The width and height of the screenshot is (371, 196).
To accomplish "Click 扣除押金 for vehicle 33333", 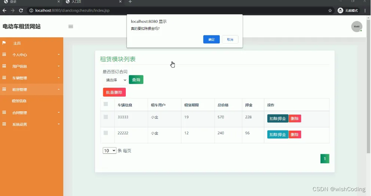I will coord(278,118).
